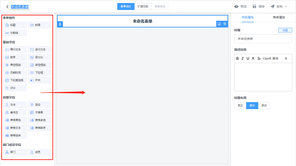Delete the title block with trash icon
Image resolution: width=296 pixels, height=166 pixels.
tap(225, 24)
